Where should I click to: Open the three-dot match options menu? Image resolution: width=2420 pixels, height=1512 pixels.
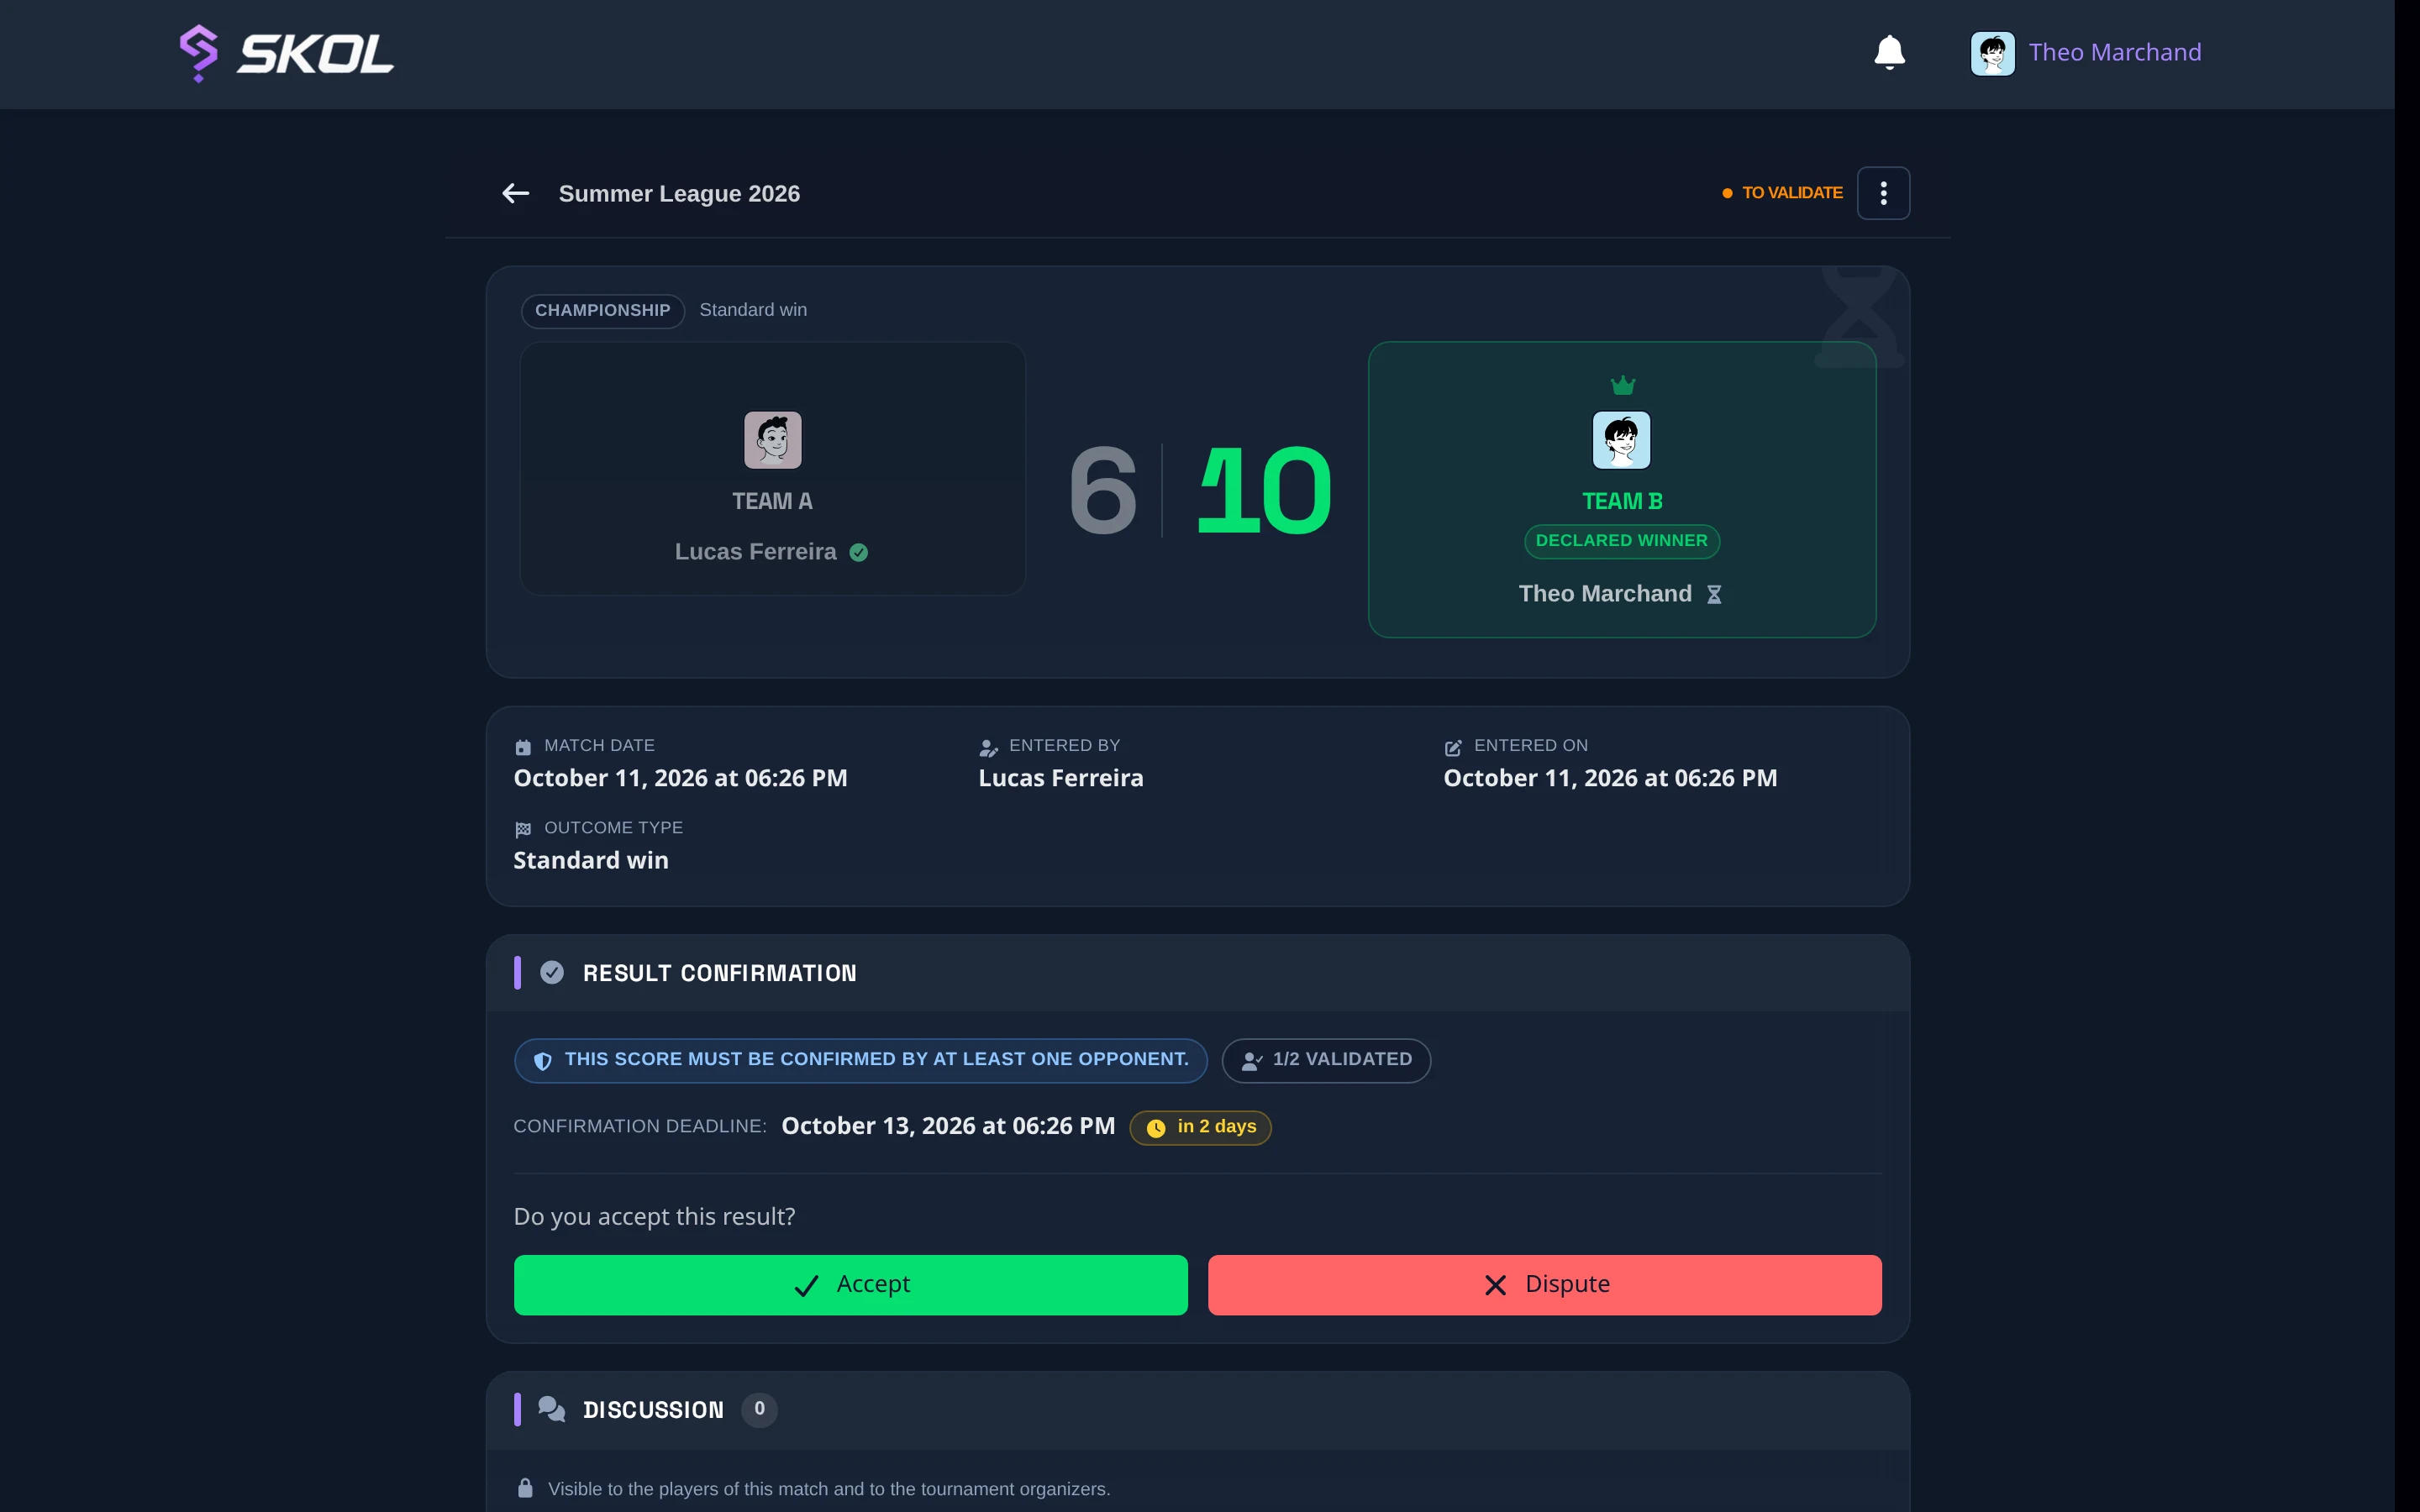point(1883,193)
